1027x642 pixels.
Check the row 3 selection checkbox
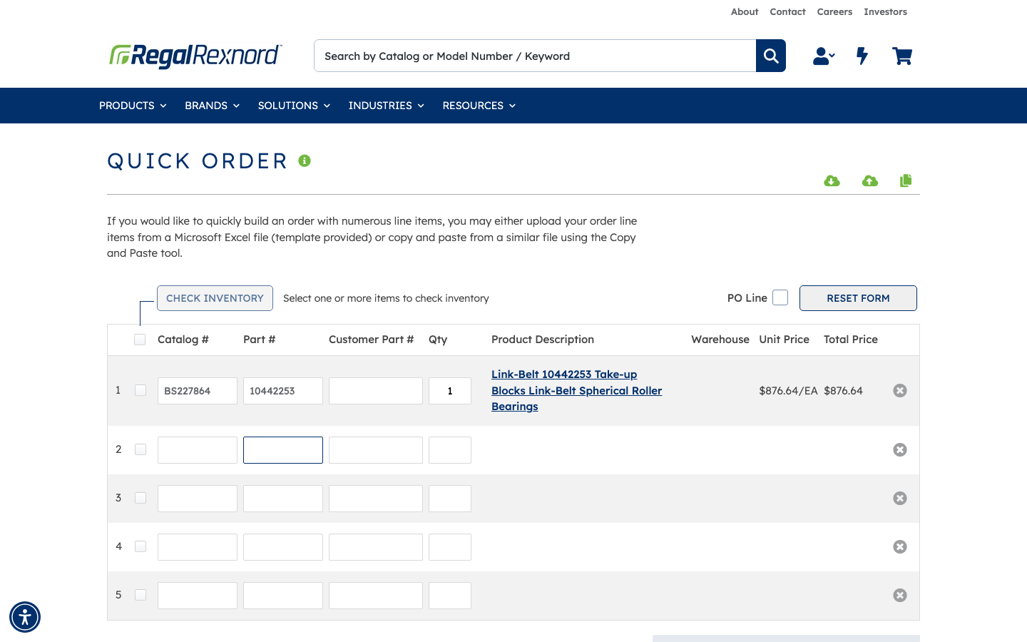140,498
